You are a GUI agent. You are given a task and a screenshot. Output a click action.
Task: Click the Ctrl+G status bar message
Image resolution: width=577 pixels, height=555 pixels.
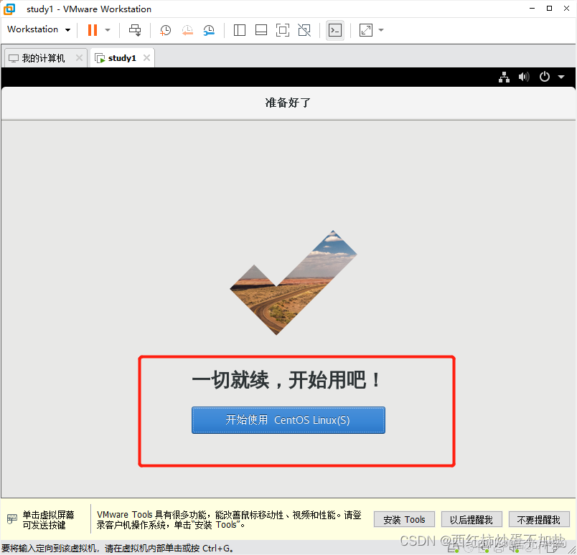pos(118,549)
